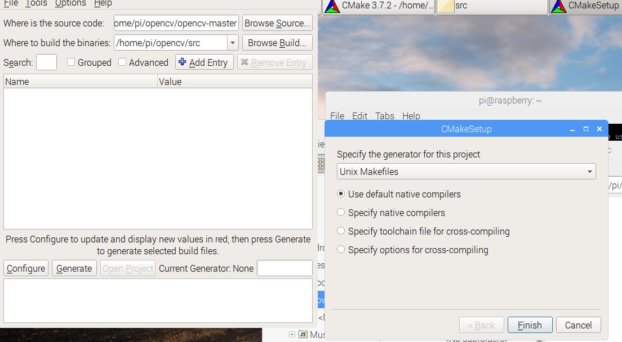
Task: Click the Name column header
Action: [x=81, y=82]
